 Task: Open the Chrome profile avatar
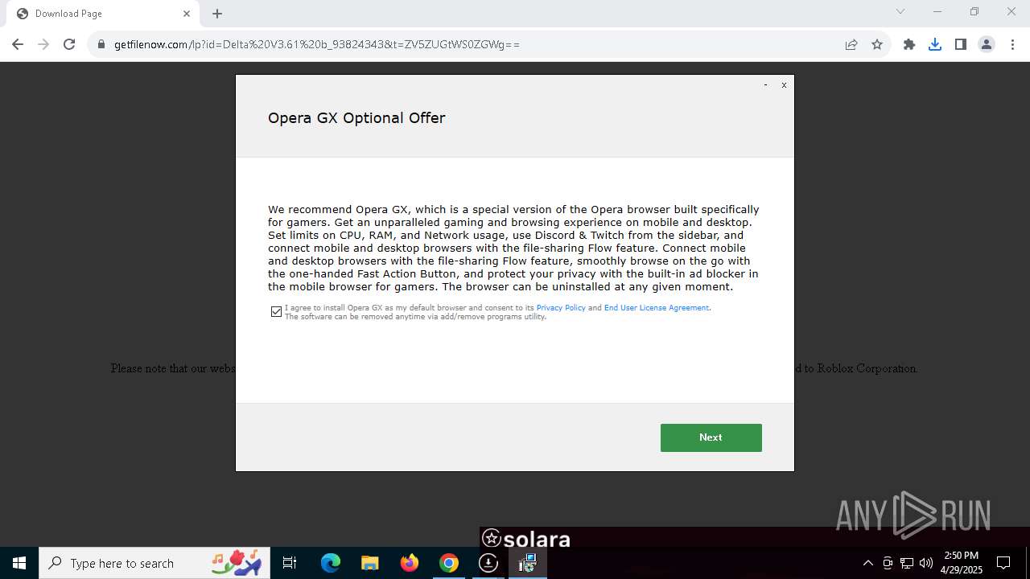pyautogui.click(x=986, y=44)
